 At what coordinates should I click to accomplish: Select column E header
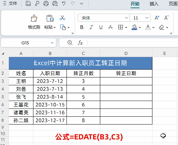(x=165, y=53)
